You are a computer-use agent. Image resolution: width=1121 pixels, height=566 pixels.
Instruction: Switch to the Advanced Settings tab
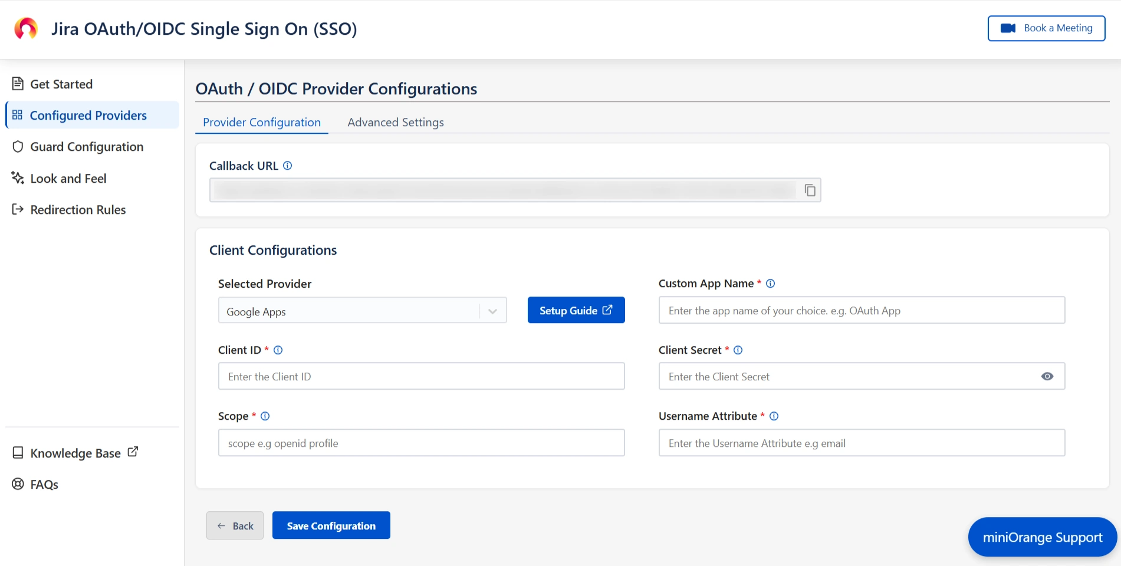396,123
